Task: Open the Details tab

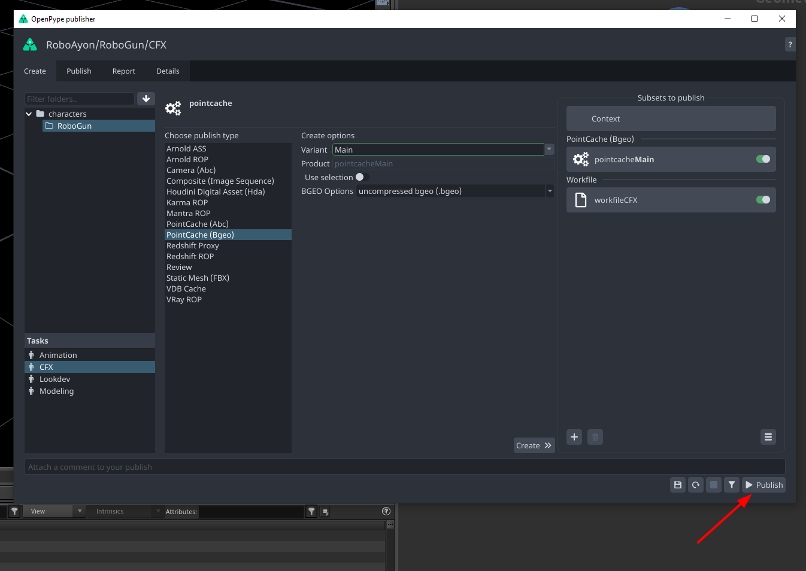Action: click(168, 71)
